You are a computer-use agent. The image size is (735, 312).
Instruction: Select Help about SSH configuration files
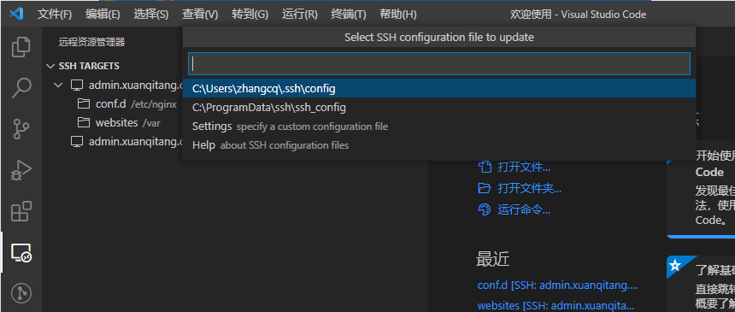pos(438,145)
